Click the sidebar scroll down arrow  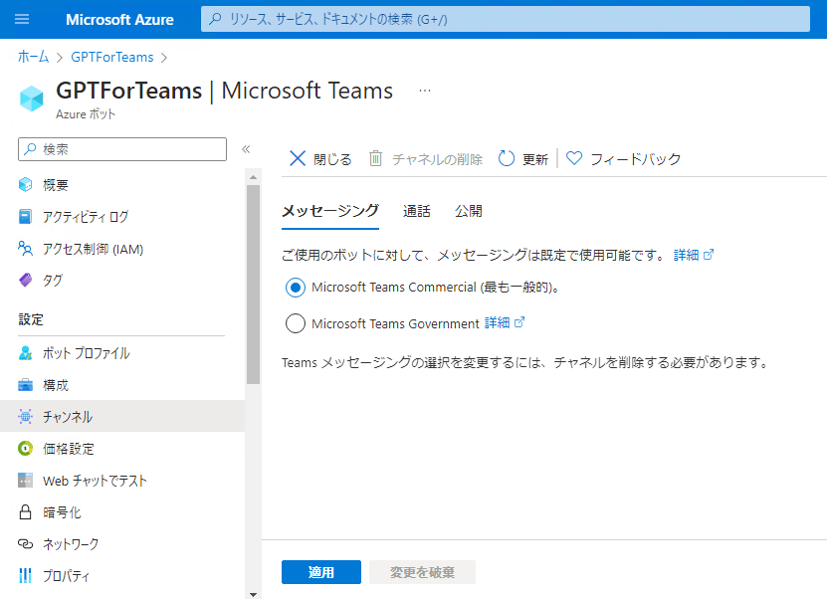click(x=253, y=594)
